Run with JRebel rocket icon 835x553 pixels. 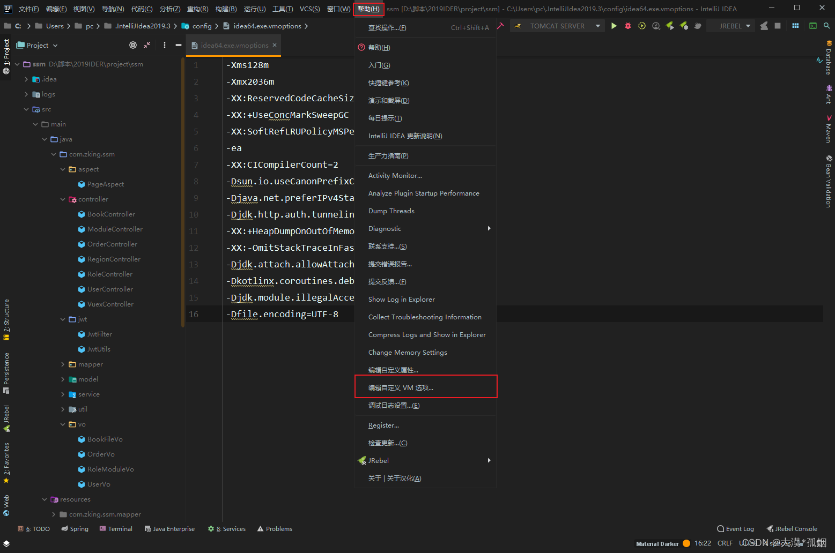click(670, 26)
